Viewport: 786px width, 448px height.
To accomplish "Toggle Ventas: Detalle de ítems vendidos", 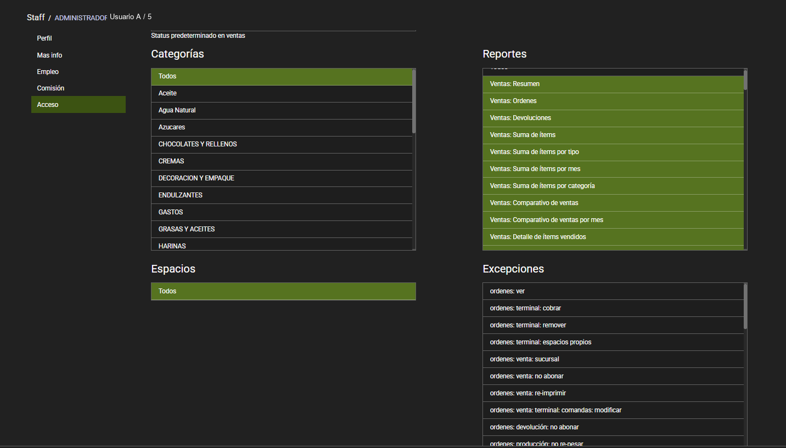I will pyautogui.click(x=613, y=237).
